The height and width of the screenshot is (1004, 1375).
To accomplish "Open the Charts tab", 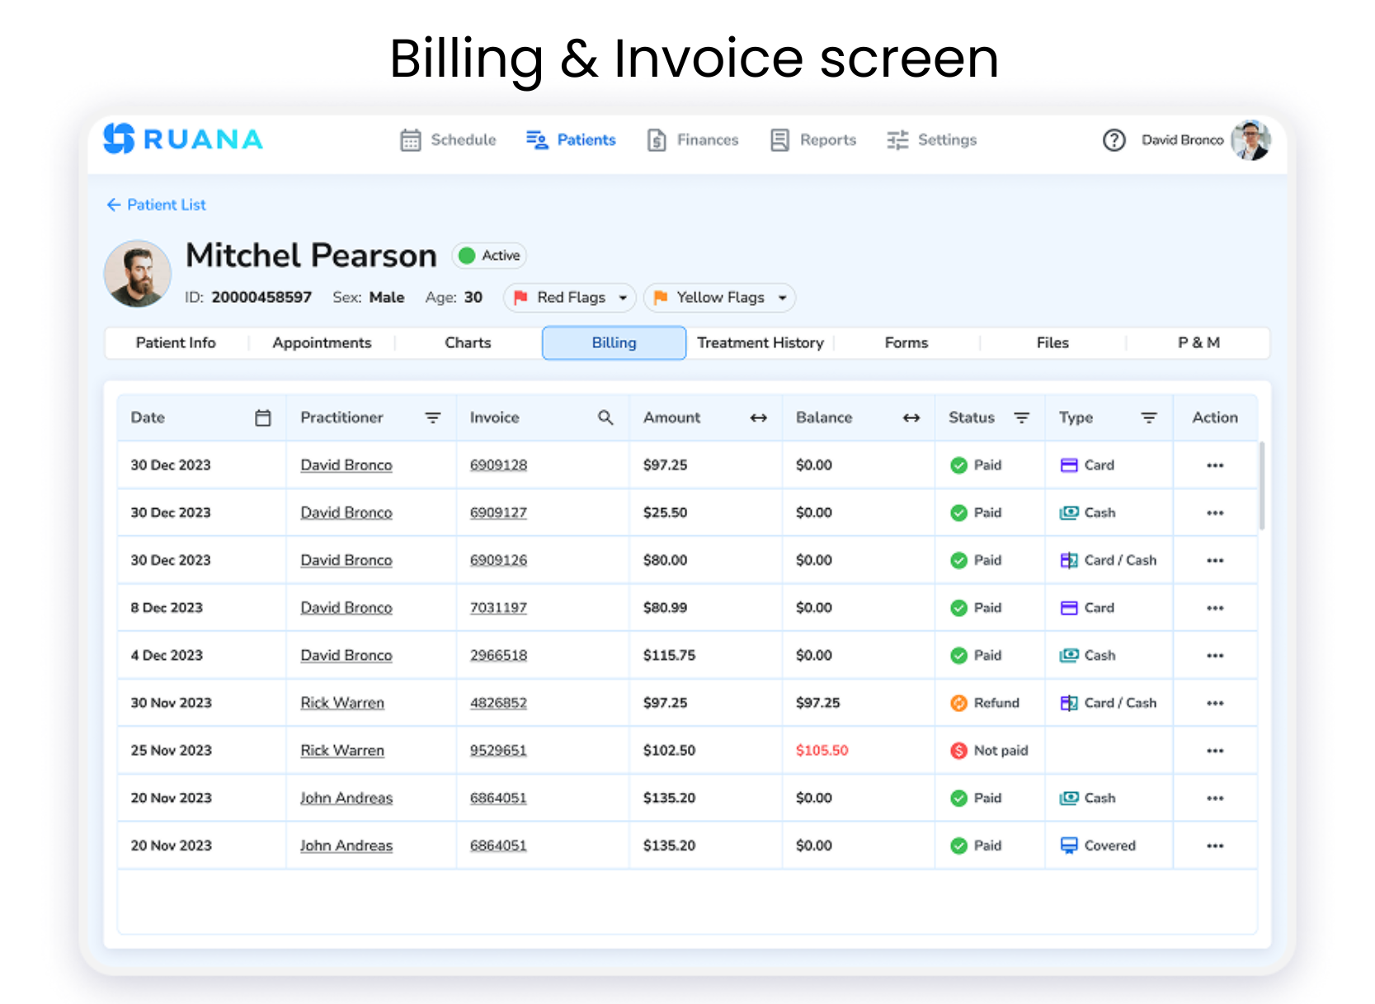I will point(468,343).
